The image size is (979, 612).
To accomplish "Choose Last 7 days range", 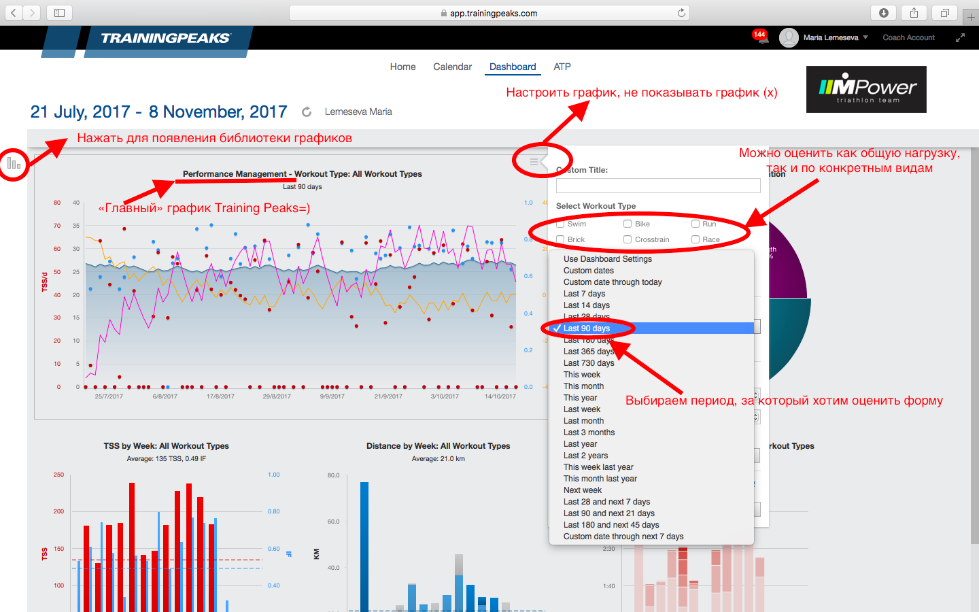I will tap(651, 294).
